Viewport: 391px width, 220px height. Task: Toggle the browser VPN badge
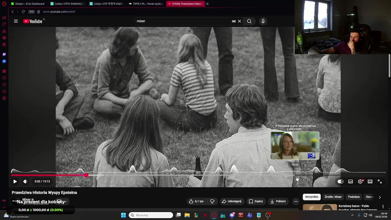click(x=31, y=12)
